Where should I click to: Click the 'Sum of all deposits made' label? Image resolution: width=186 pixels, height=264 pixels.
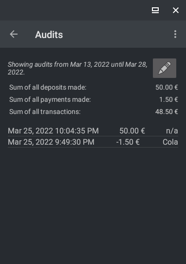[48, 87]
